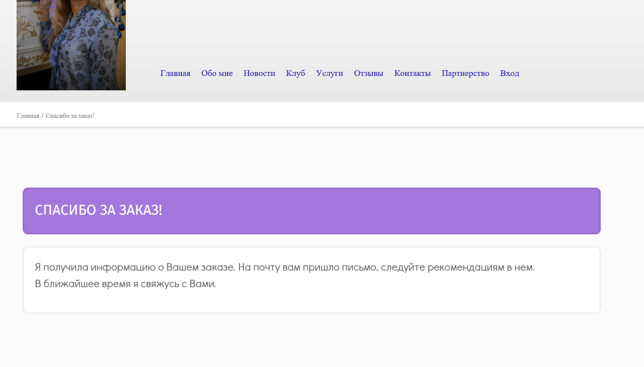644x367 pixels.
Task: Select the 'Спасибо за заказ!' breadcrumb item
Action: click(70, 116)
